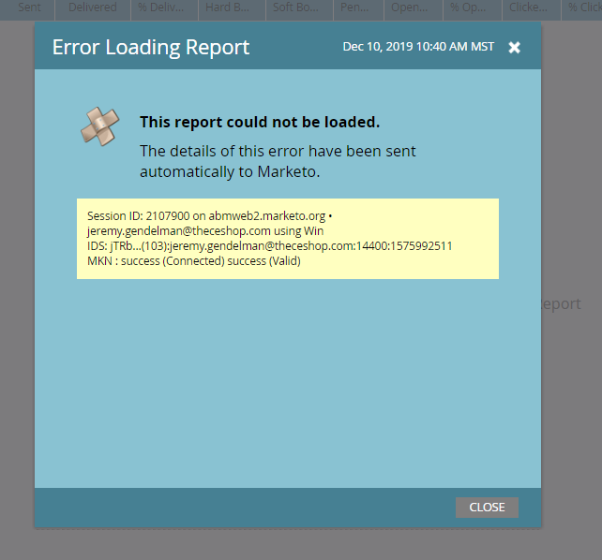Viewport: 602px width, 560px height.
Task: Click the 'jeremy.gendelman@theceshop.com using Win' line
Action: click(x=205, y=230)
